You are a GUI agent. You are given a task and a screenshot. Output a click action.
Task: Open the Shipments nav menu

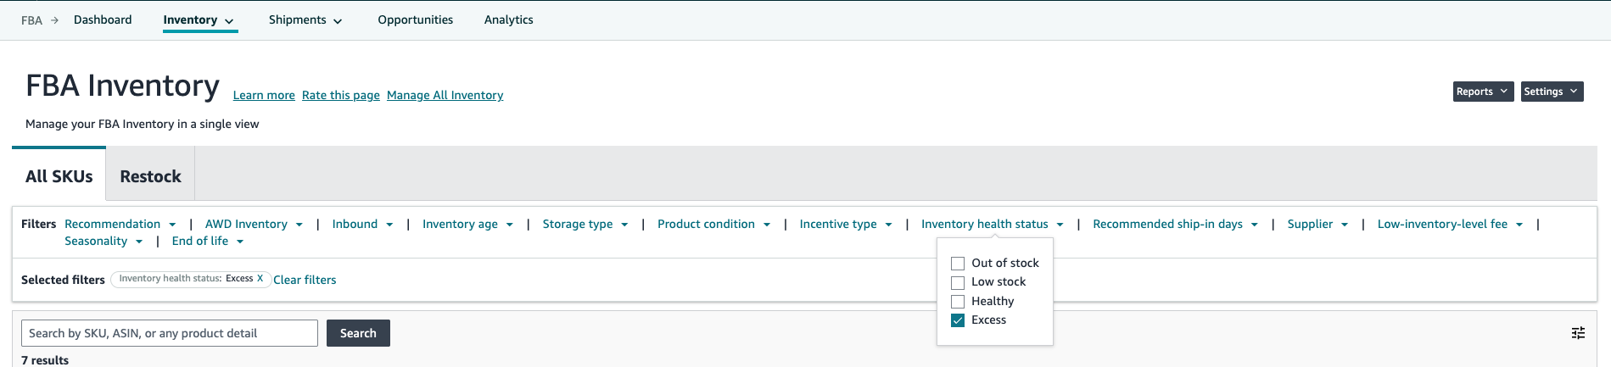click(305, 19)
